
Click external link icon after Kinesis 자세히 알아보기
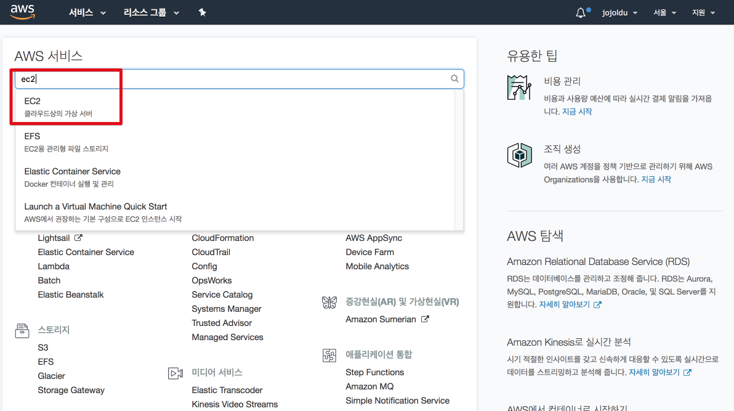[687, 373]
